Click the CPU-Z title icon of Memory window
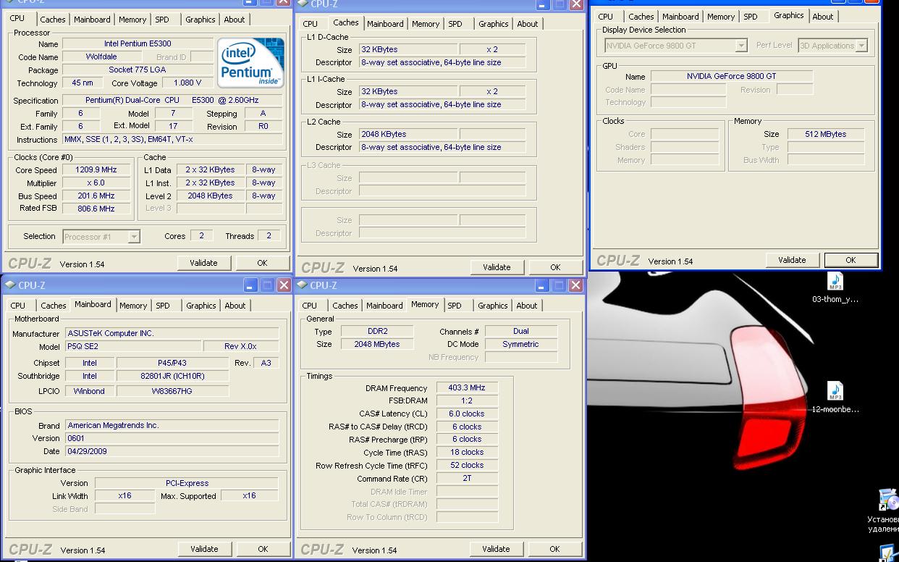The image size is (899, 562). (x=302, y=285)
